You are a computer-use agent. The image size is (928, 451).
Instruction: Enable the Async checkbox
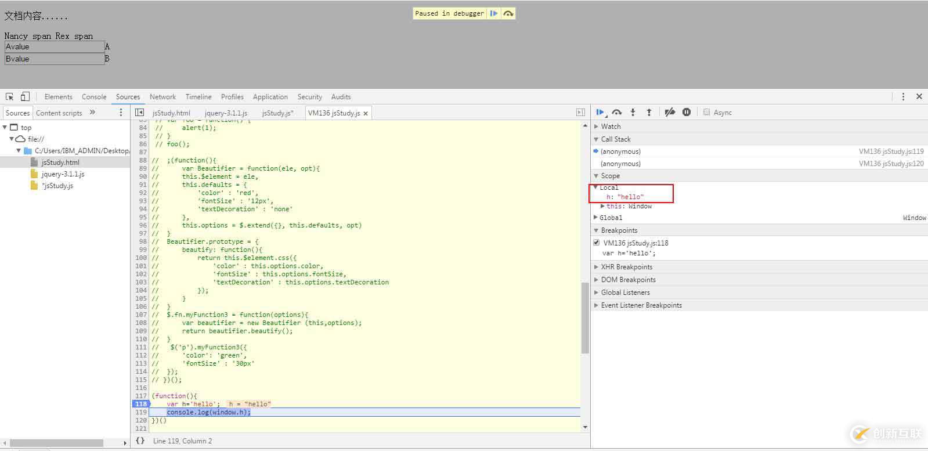706,112
